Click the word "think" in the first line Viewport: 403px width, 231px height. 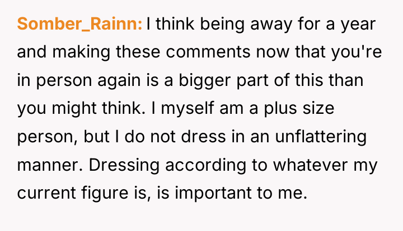click(175, 24)
